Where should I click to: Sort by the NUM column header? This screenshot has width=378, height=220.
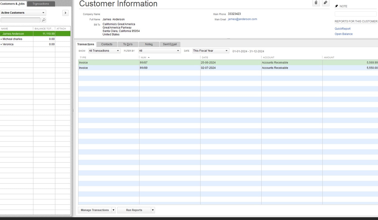(170, 58)
